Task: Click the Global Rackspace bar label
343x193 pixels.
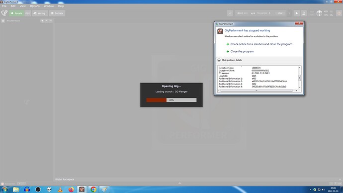Action: click(65, 179)
